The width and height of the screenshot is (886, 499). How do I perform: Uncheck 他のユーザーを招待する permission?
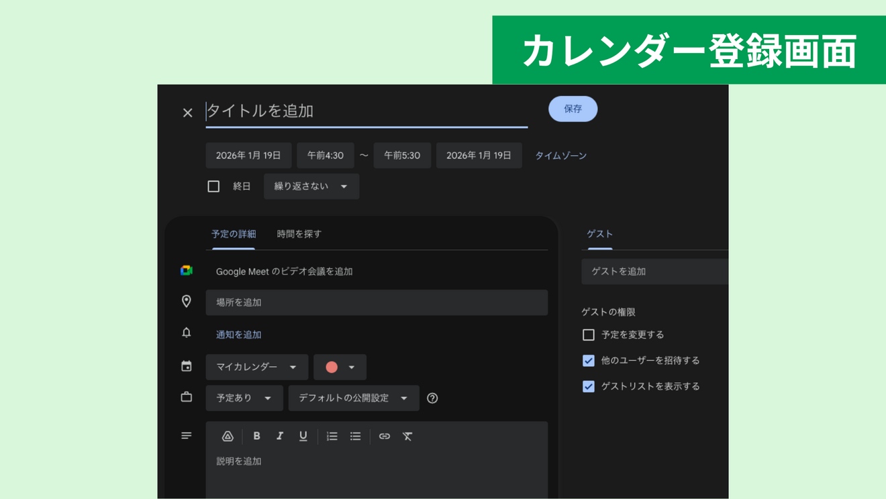tap(589, 361)
